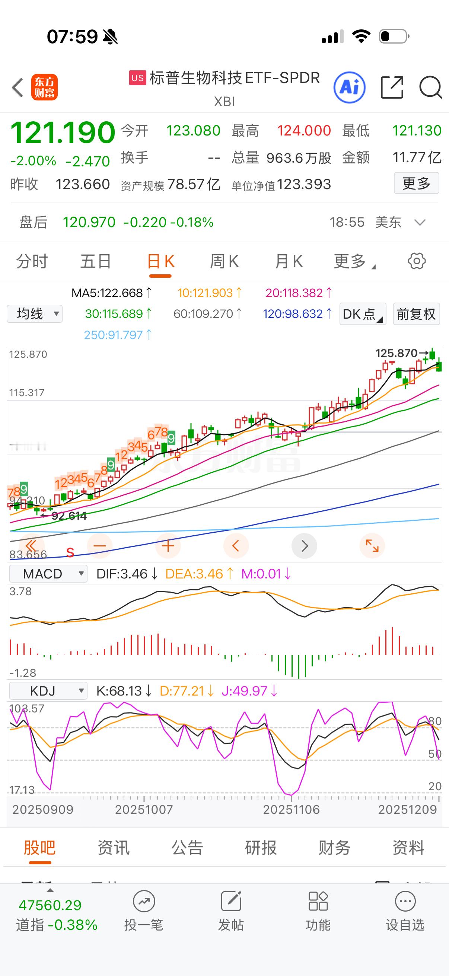Tap the 125.870 high price label

[397, 354]
